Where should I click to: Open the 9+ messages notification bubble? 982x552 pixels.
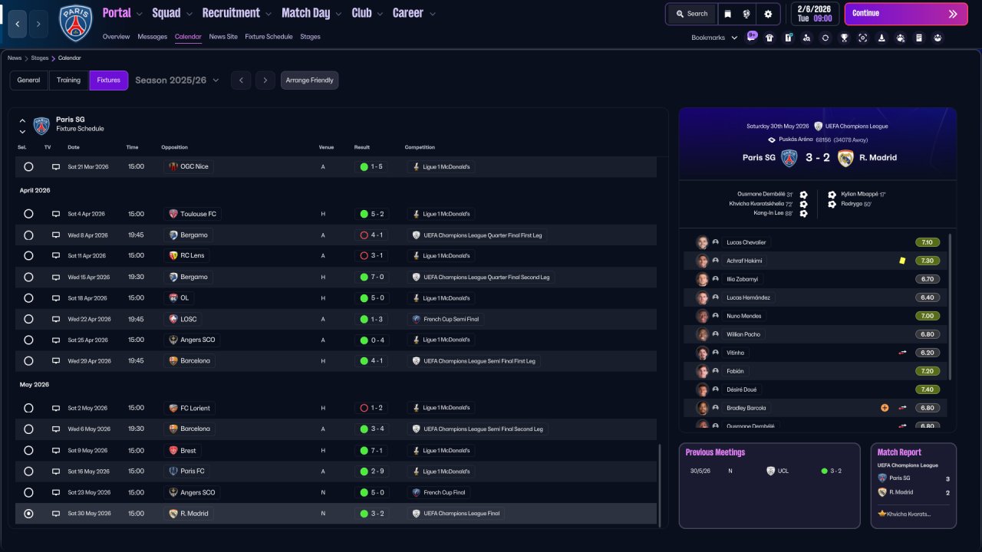[x=752, y=35]
